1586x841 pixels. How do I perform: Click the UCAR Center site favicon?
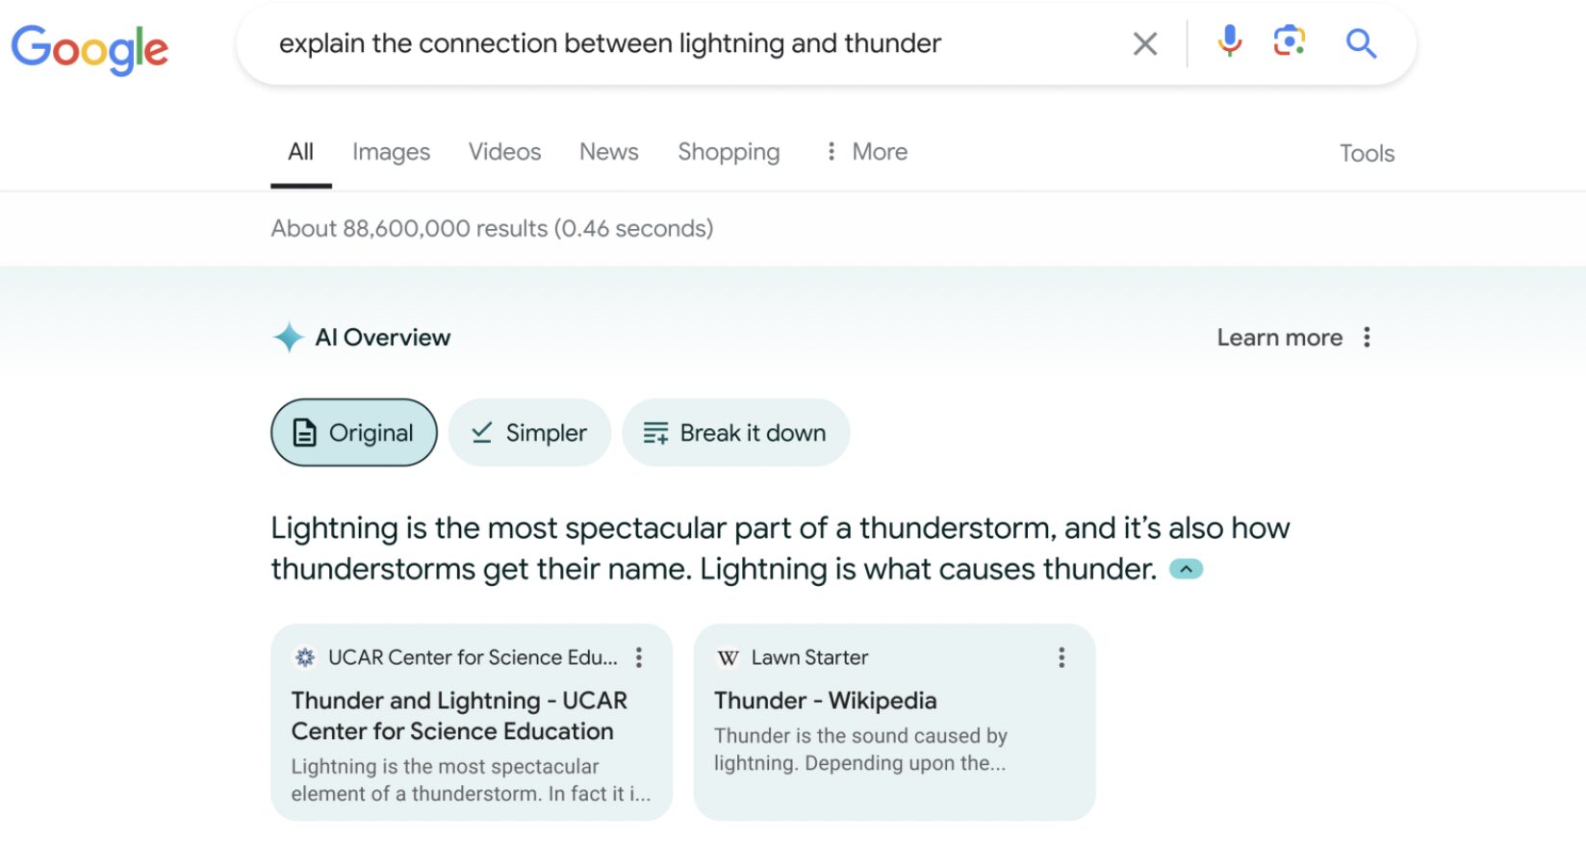[x=305, y=657]
